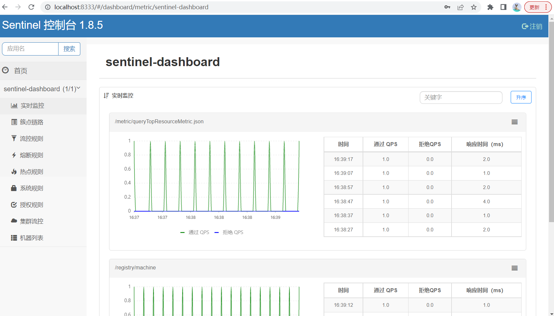554x316 pixels.
Task: Click the /registry/machine resource title
Action: click(136, 268)
